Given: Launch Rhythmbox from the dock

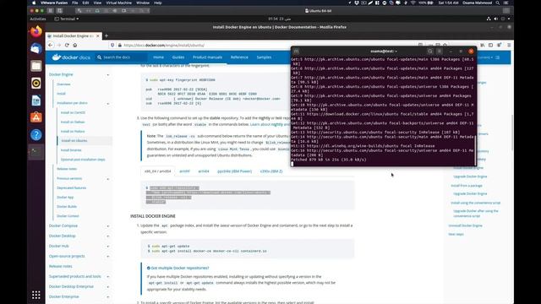Looking at the screenshot, I should (36, 83).
